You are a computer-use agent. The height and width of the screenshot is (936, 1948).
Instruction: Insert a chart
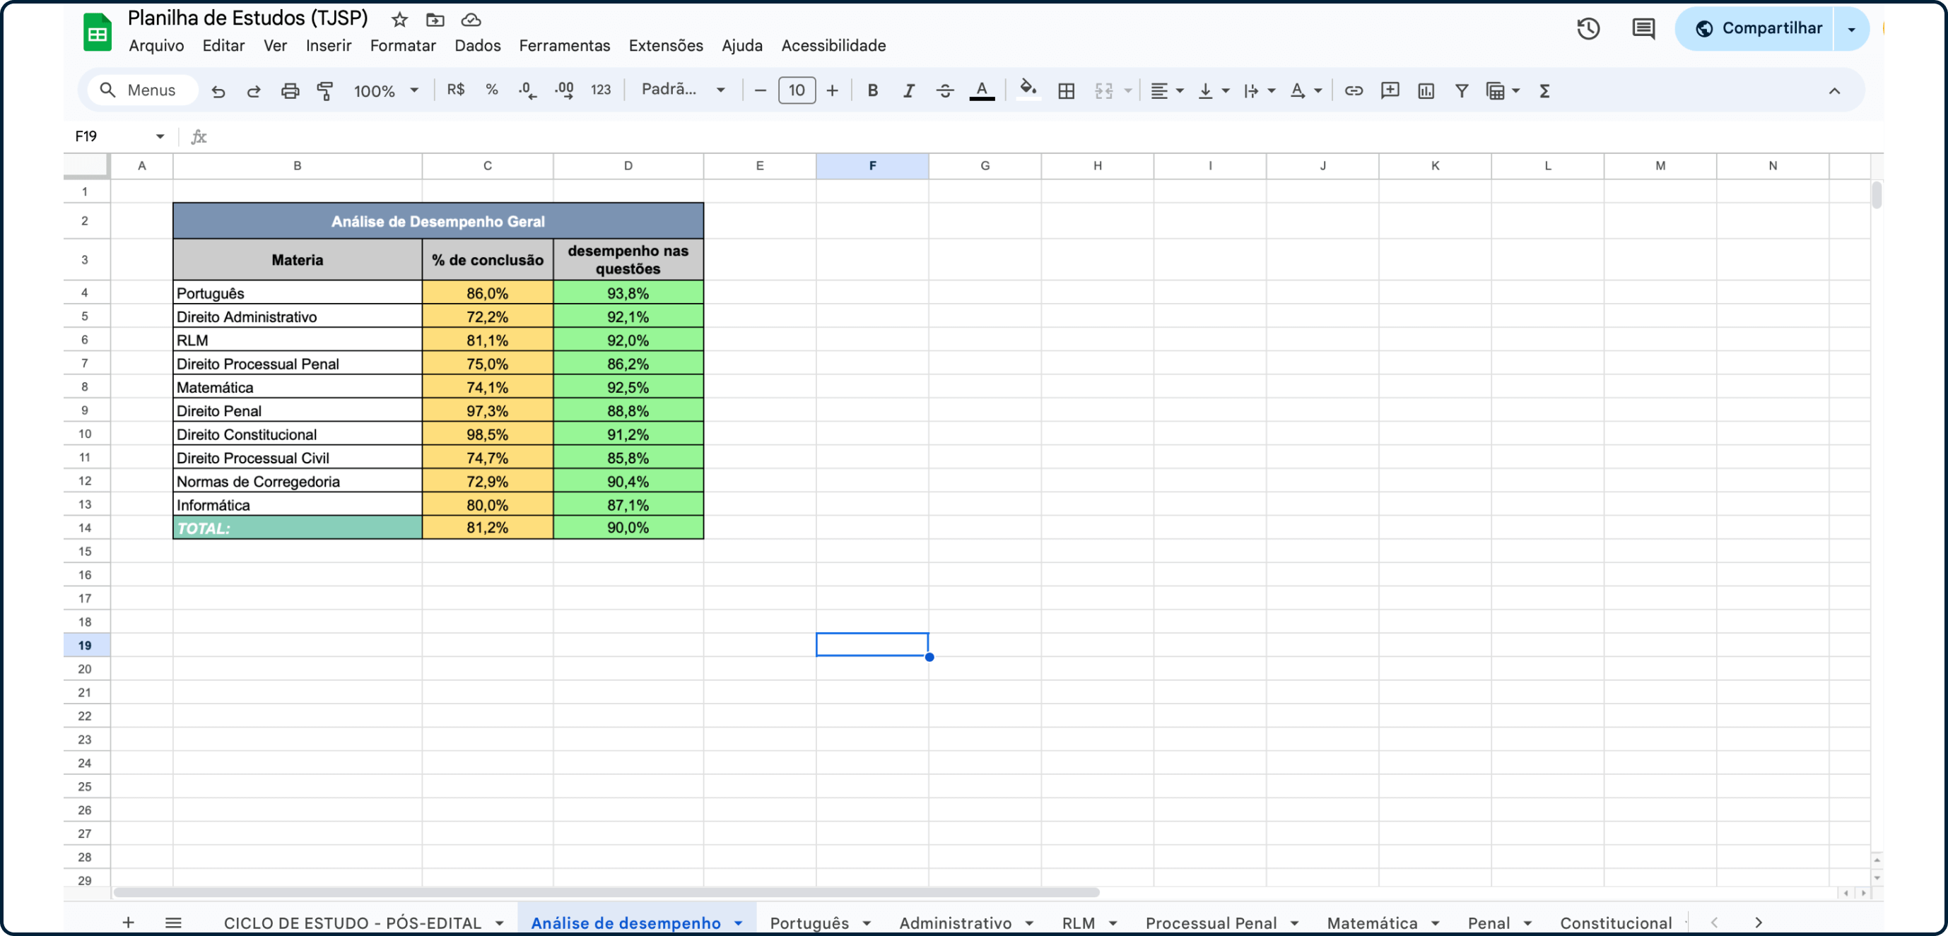click(1426, 90)
